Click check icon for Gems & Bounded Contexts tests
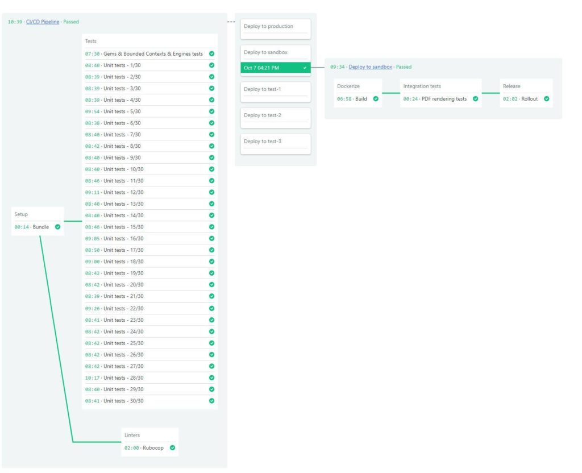582x473 pixels. coord(211,54)
